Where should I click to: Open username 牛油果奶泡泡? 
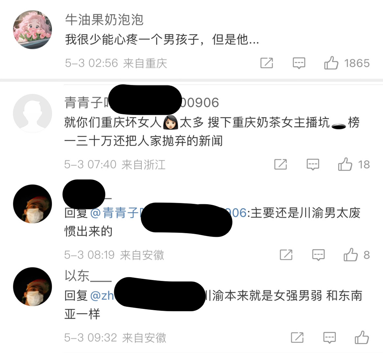pos(104,20)
